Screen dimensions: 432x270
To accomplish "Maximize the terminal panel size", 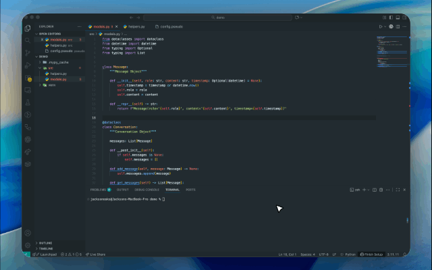I will tap(398, 190).
